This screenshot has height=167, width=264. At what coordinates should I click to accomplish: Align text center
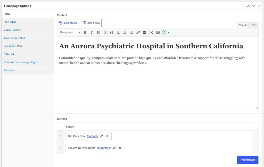point(125,33)
